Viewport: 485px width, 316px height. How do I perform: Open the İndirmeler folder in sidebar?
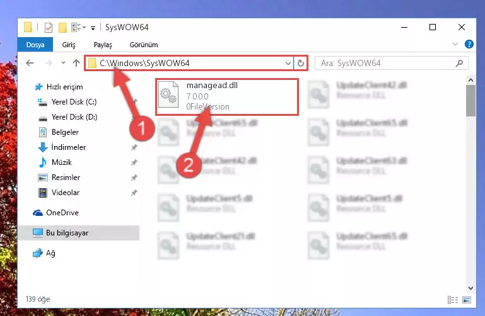pyautogui.click(x=68, y=147)
